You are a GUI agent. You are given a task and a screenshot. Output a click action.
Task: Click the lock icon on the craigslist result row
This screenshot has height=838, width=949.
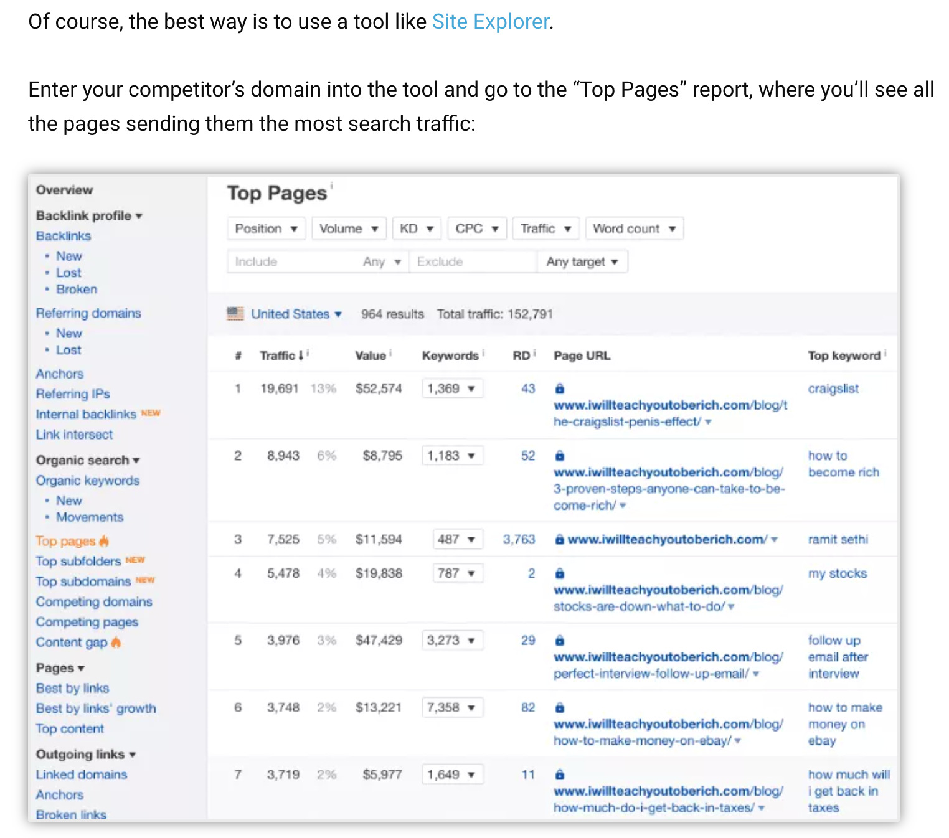pyautogui.click(x=559, y=388)
